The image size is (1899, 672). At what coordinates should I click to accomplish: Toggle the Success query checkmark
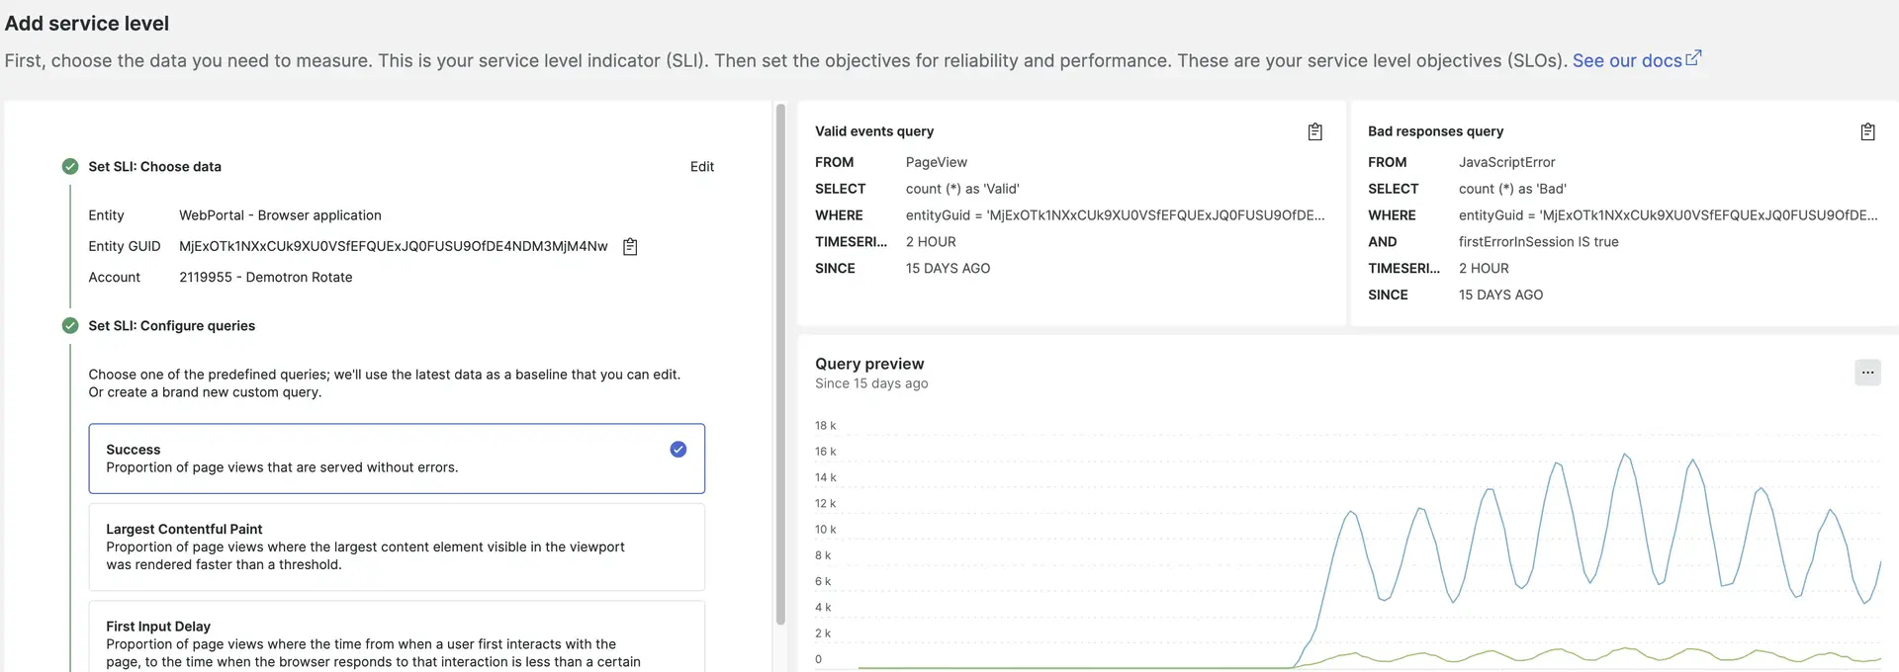[x=678, y=450]
